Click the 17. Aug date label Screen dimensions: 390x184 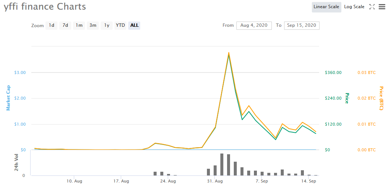click(121, 181)
